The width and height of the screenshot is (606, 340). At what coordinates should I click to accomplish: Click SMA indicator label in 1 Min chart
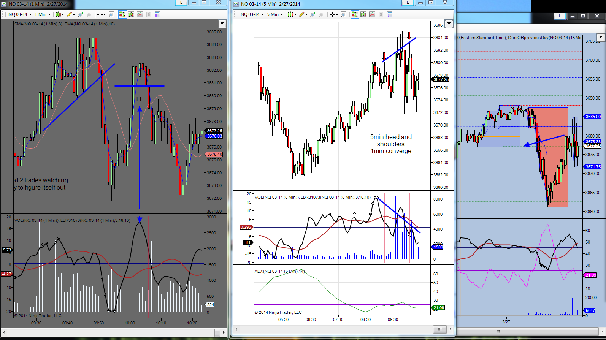pyautogui.click(x=65, y=24)
